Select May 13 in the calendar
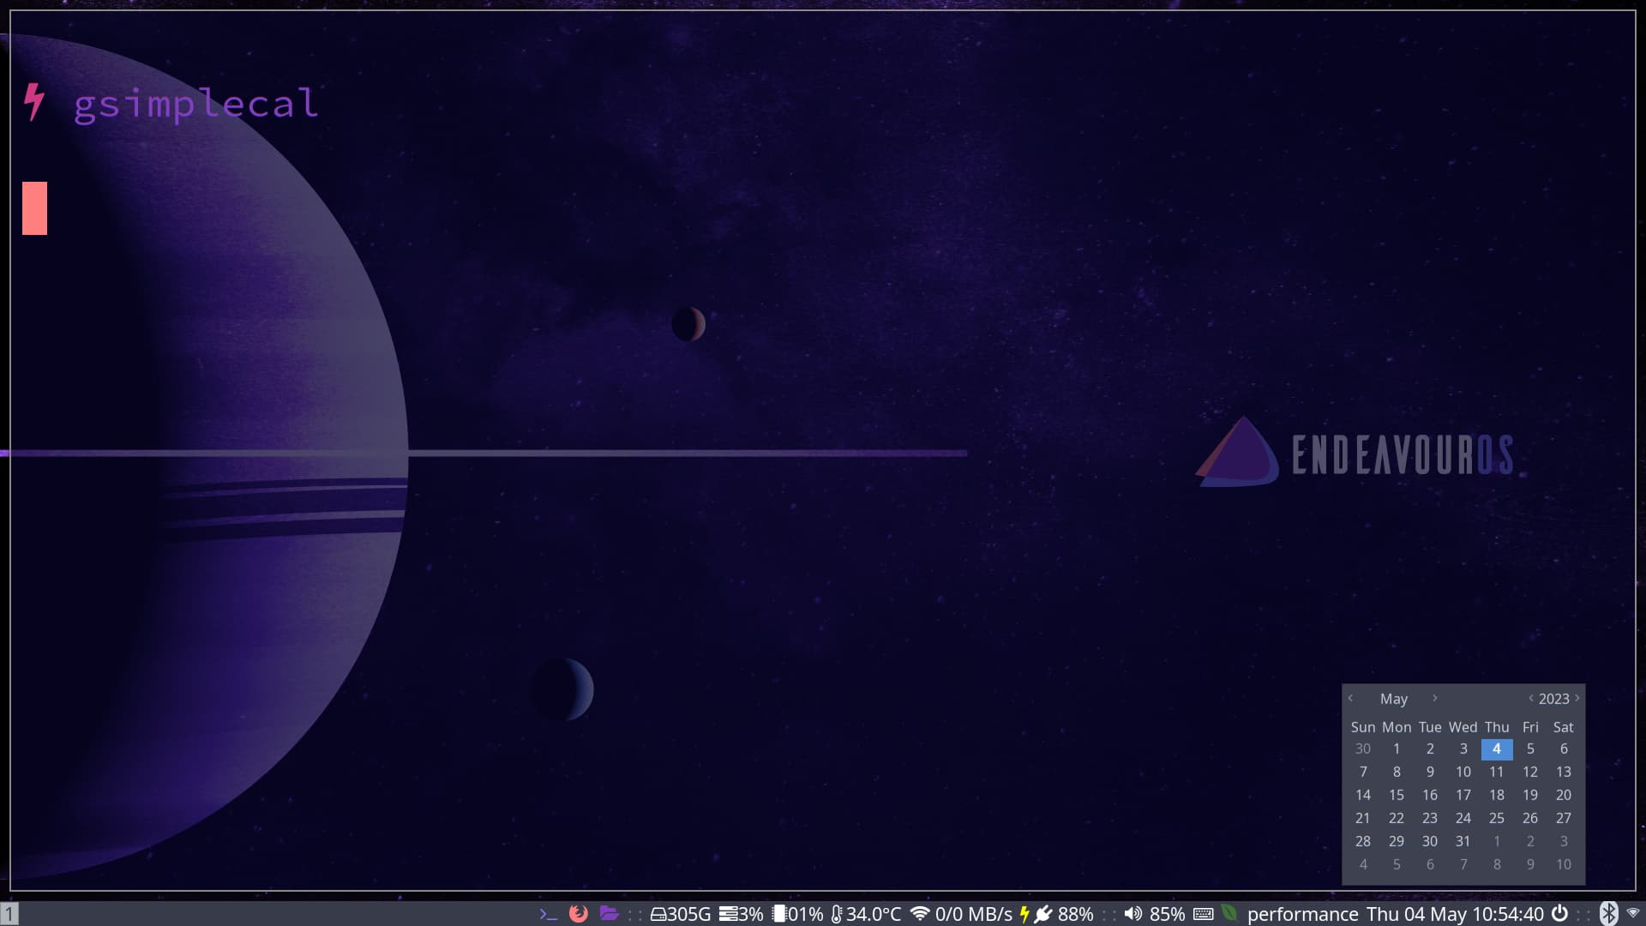 [x=1564, y=772]
